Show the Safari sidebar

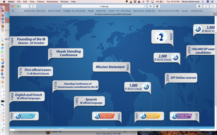(33, 6)
